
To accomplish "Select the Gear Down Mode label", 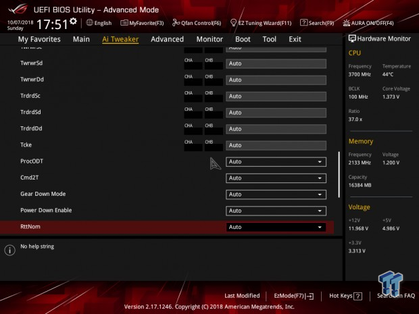I will [x=43, y=194].
